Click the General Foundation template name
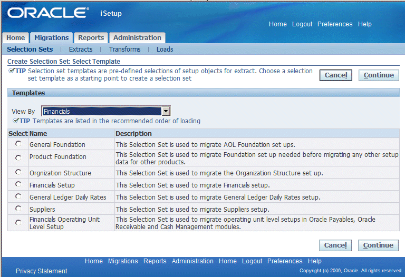The image size is (405, 277). click(57, 144)
